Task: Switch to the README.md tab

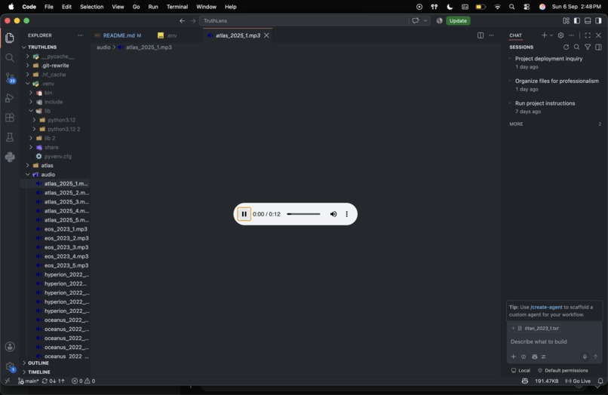Action: coord(118,35)
